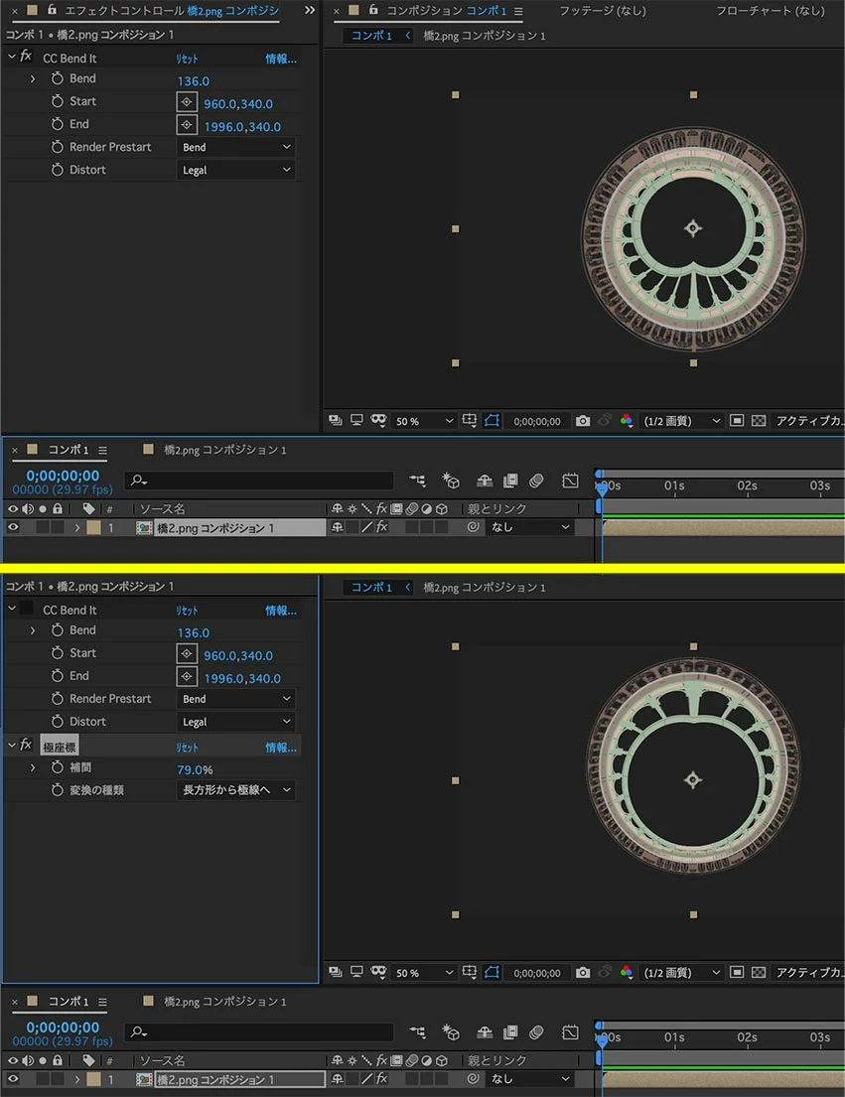Viewport: 845px width, 1097px height.
Task: Select the エフェクトコントロール panel tab
Action: pyautogui.click(x=172, y=11)
